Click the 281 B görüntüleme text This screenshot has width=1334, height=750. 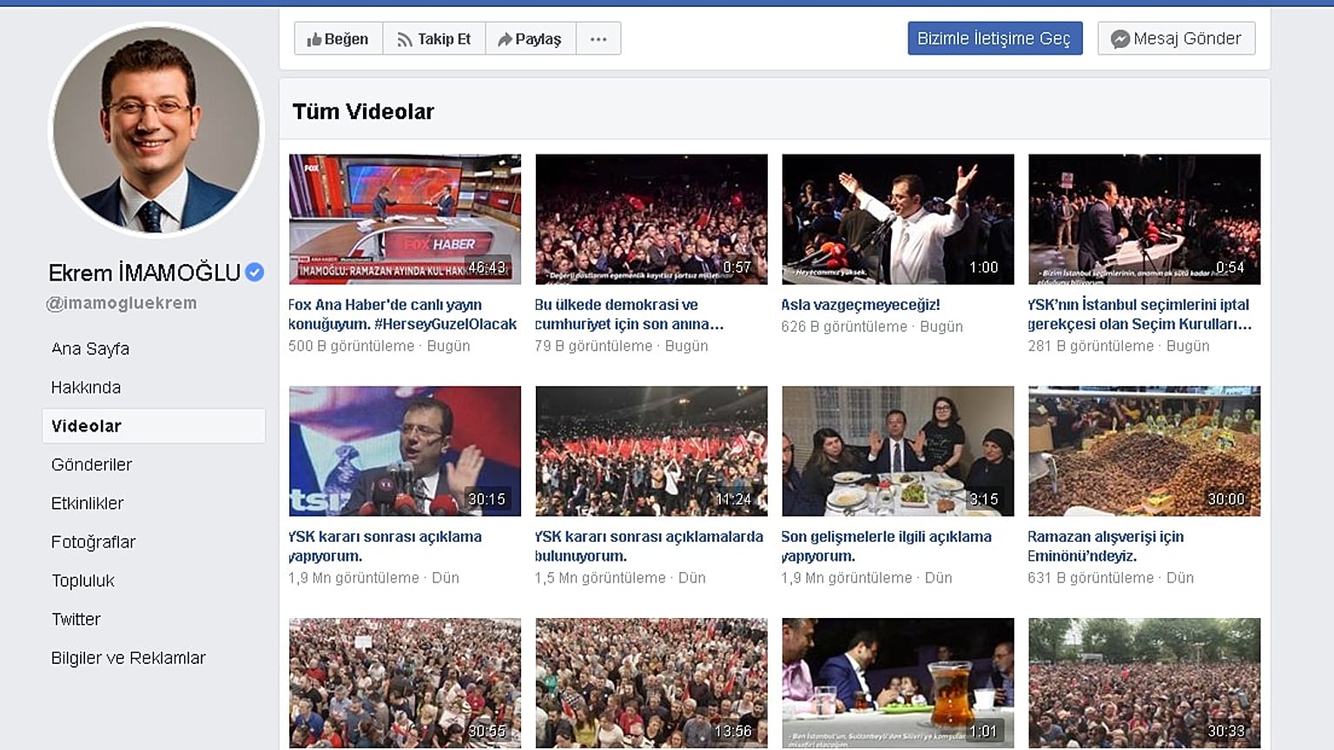point(1091,345)
